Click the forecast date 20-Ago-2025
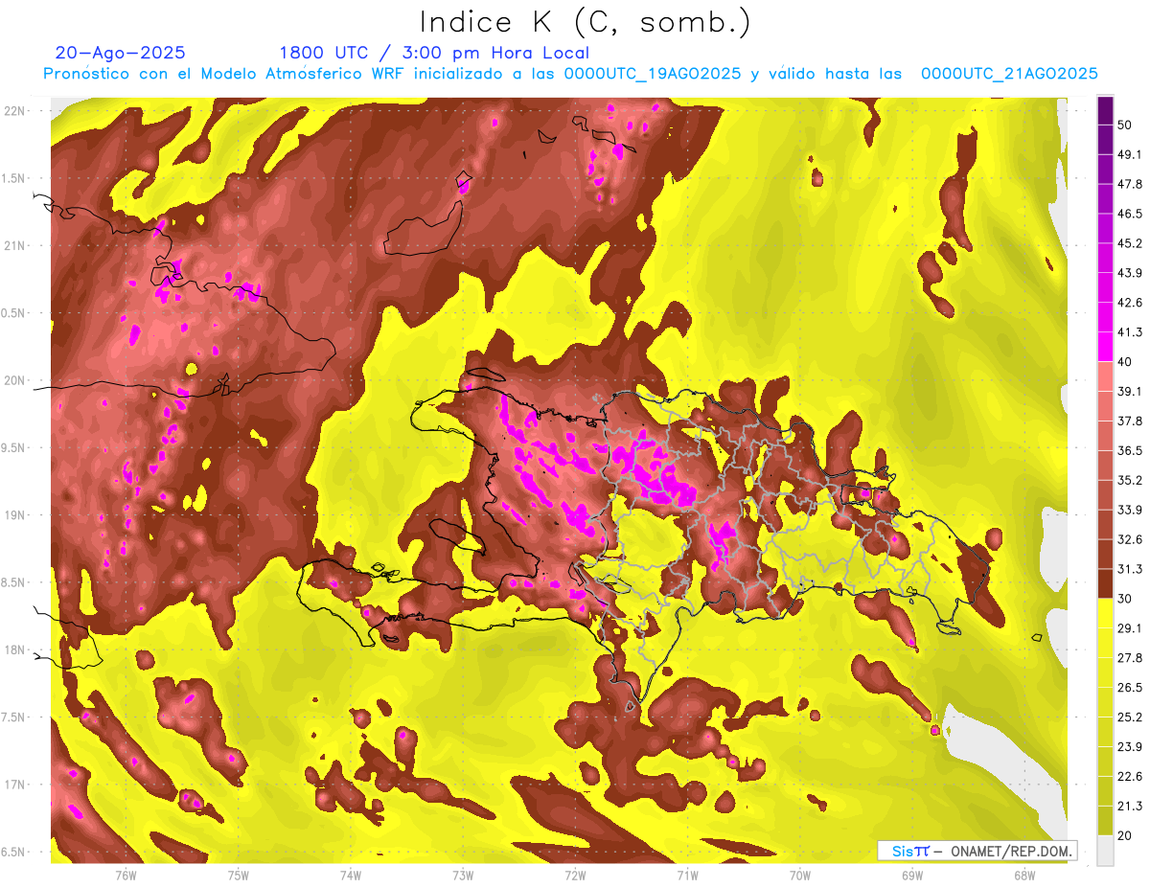 [121, 53]
